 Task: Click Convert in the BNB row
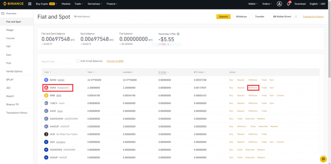pos(280,95)
